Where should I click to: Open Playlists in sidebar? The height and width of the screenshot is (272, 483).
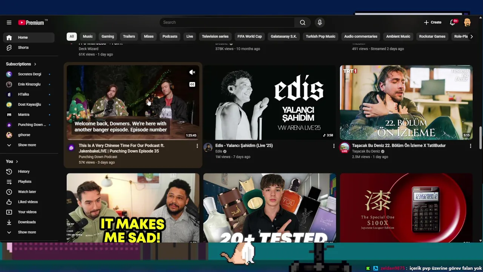click(x=29, y=182)
